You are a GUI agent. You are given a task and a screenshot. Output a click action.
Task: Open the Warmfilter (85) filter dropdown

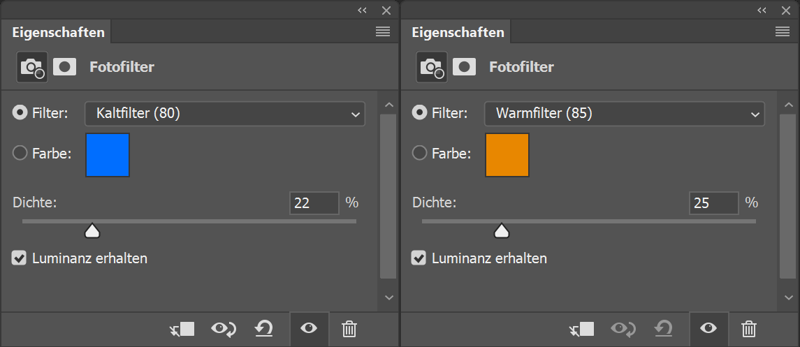tap(625, 113)
